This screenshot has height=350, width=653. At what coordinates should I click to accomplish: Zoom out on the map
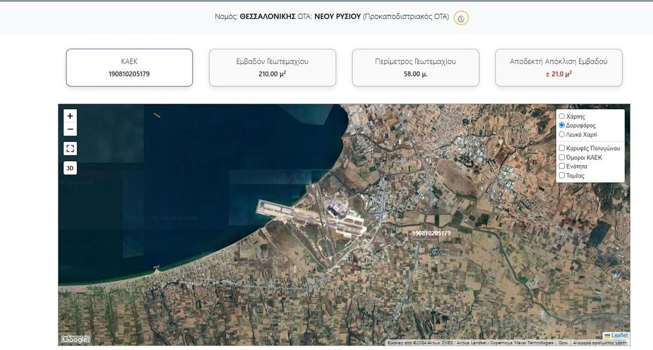coord(70,129)
